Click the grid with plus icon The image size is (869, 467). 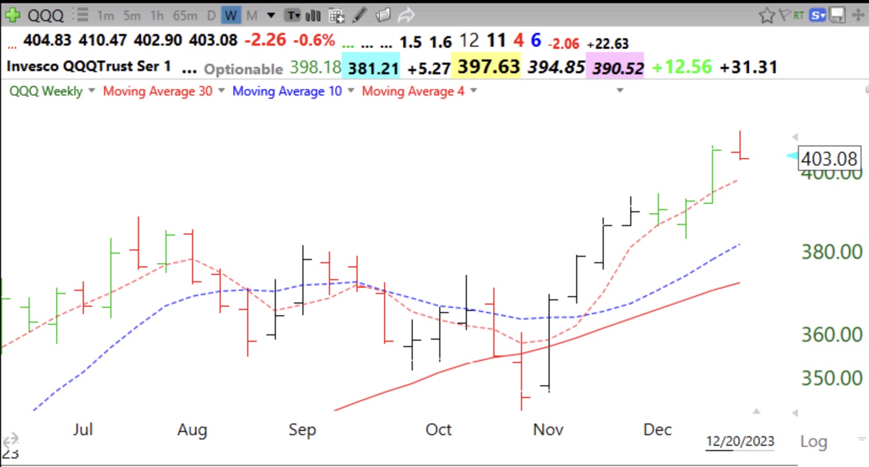pyautogui.click(x=336, y=16)
